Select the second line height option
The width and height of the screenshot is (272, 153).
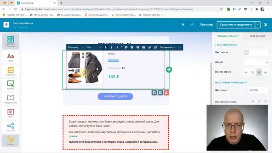click(x=252, y=73)
